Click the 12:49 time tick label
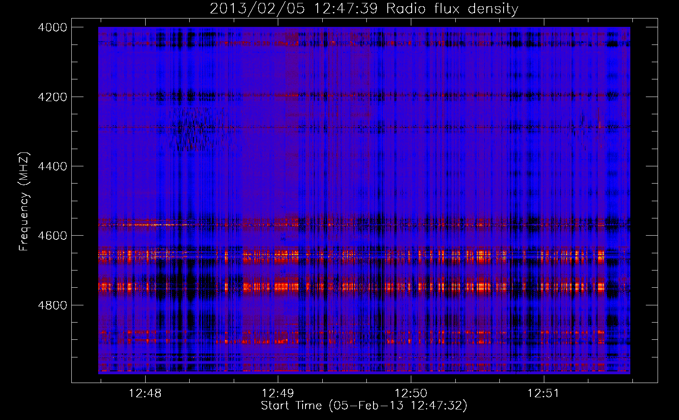The width and height of the screenshot is (679, 420). 277,394
